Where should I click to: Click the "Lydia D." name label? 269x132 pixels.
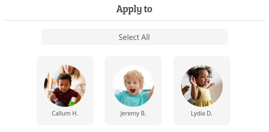click(201, 113)
